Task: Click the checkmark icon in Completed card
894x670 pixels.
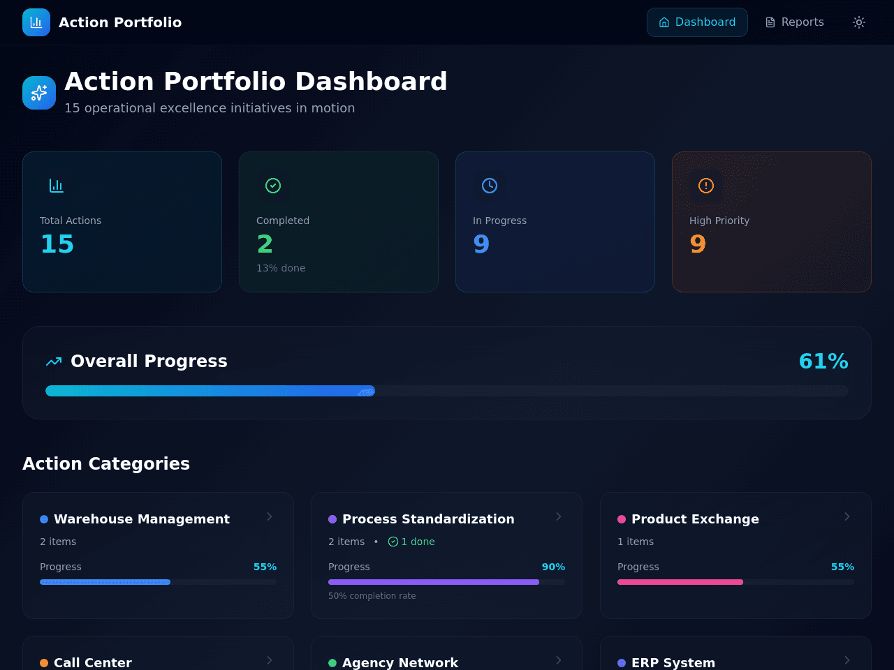Action: click(x=273, y=186)
